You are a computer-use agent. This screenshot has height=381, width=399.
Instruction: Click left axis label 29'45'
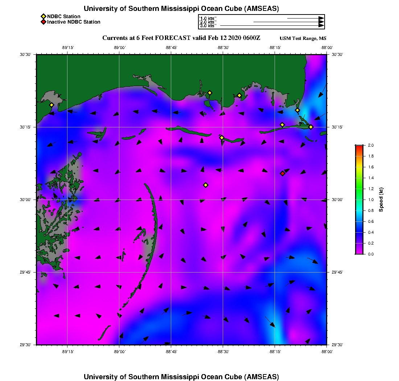pos(25,272)
